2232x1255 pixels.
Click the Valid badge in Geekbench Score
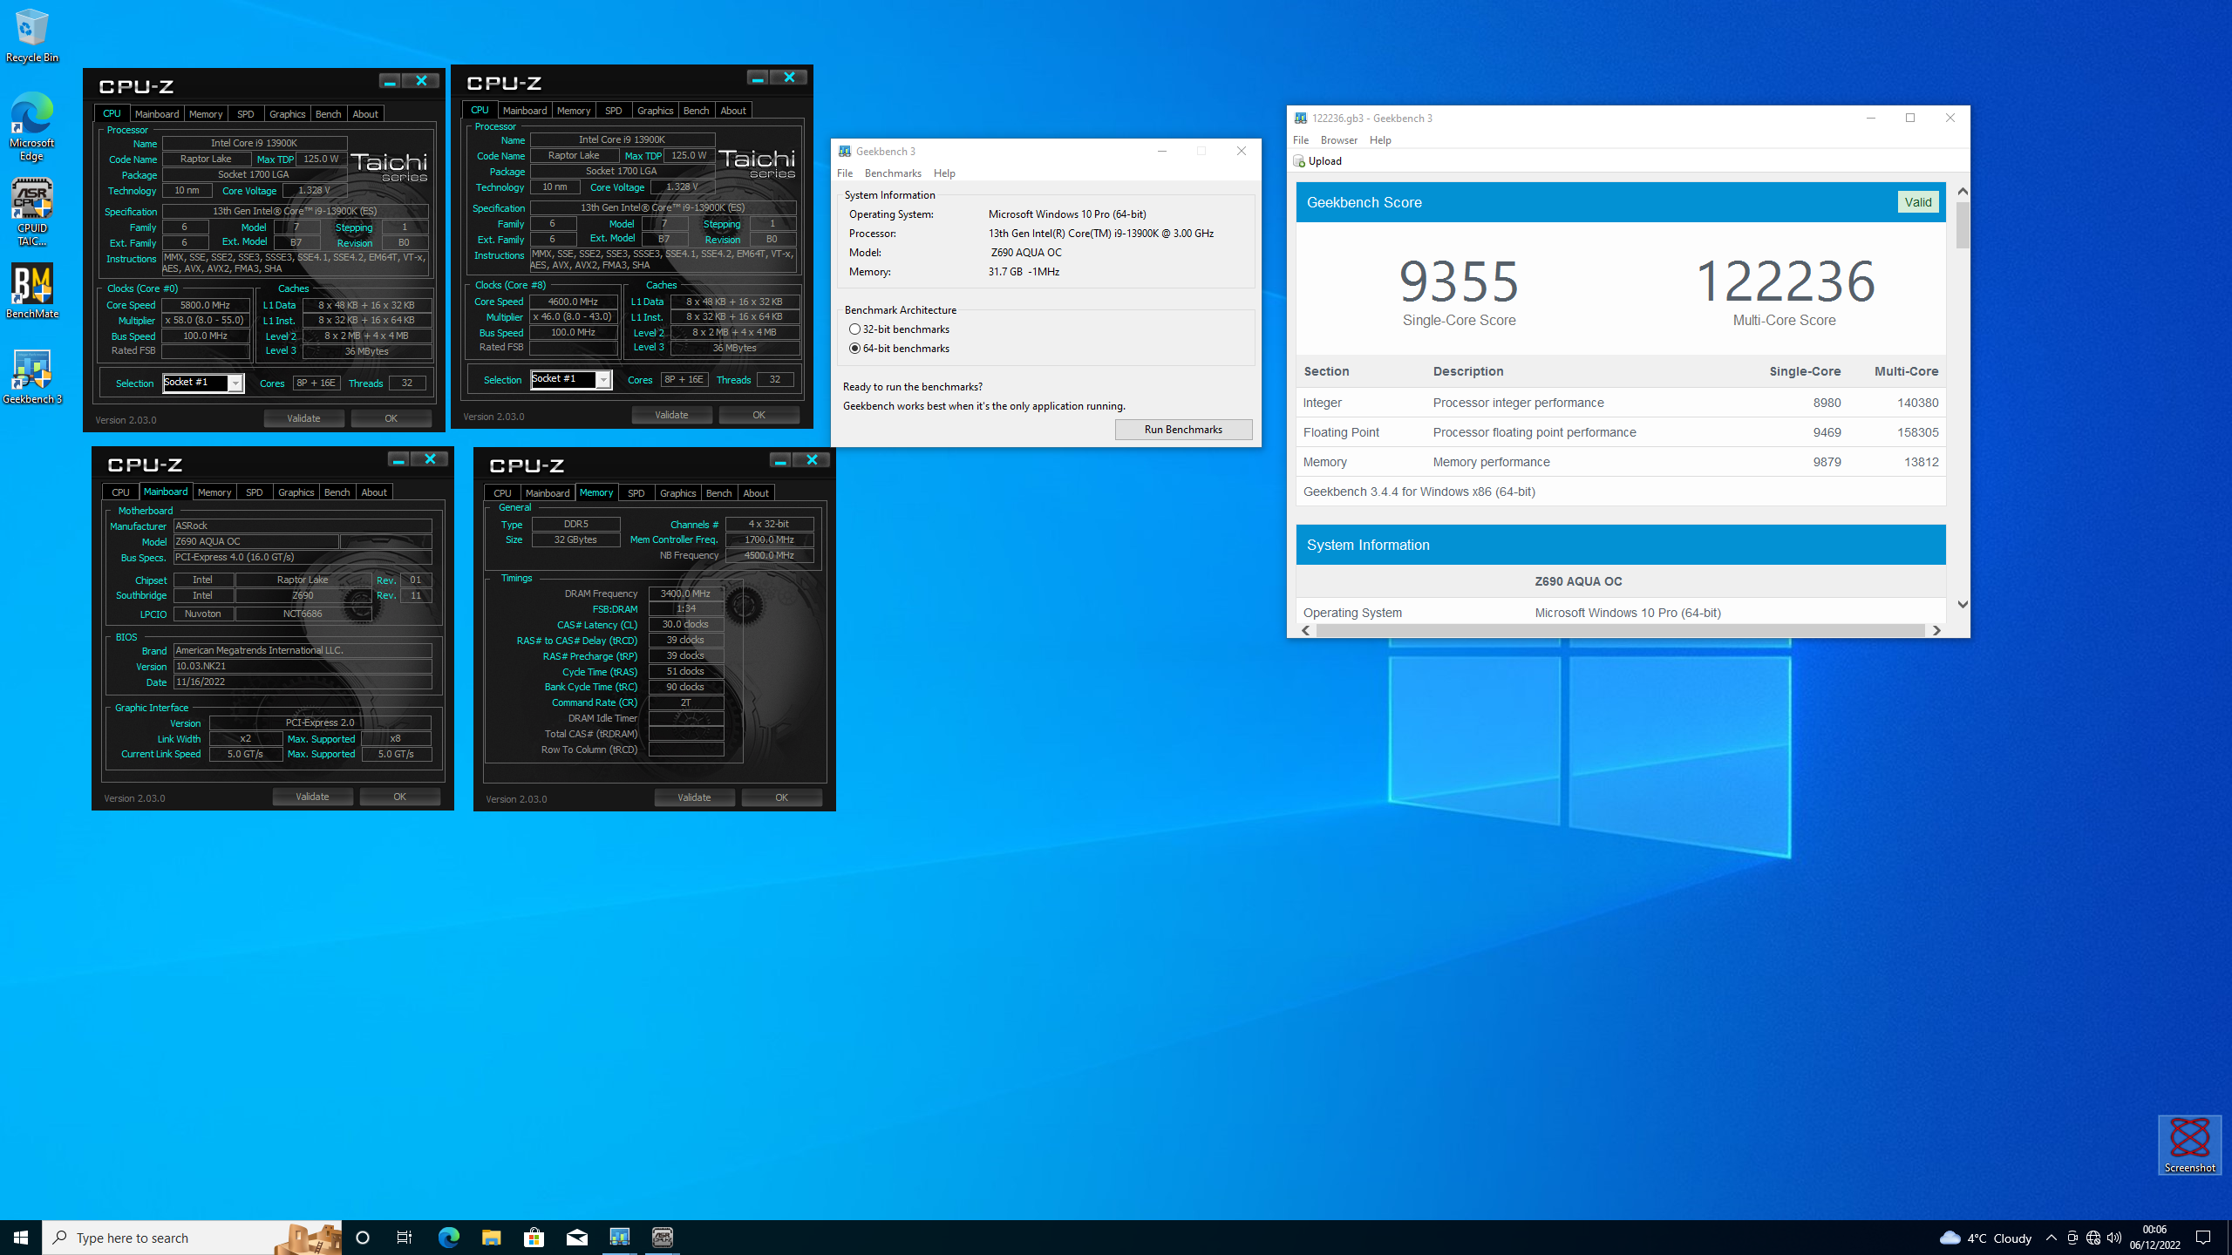click(1918, 202)
